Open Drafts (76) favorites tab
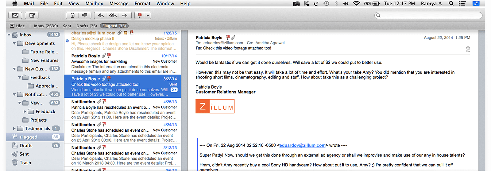 click(87, 26)
